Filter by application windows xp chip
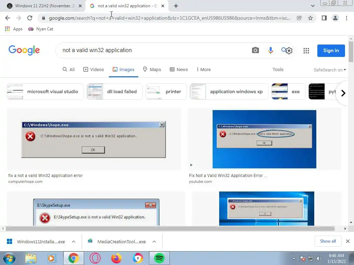 tap(229, 91)
